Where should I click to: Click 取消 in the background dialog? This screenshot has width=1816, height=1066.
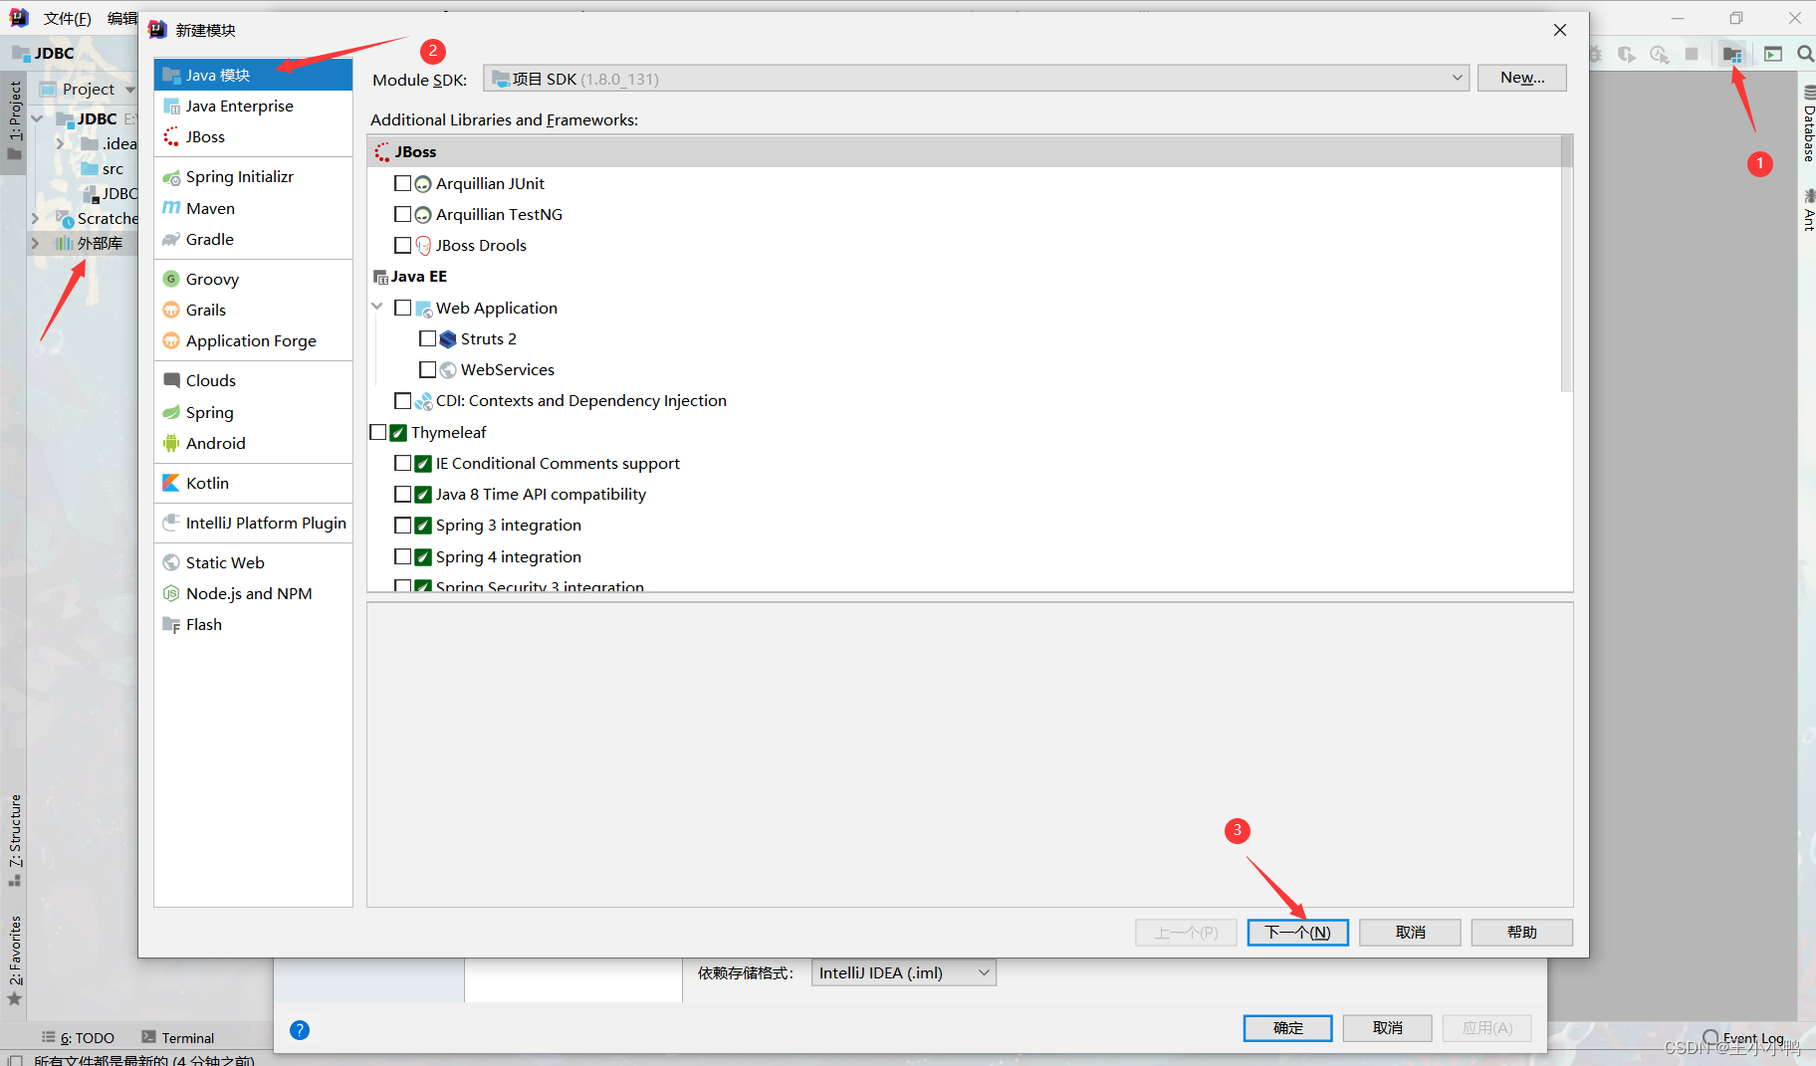click(x=1387, y=1028)
